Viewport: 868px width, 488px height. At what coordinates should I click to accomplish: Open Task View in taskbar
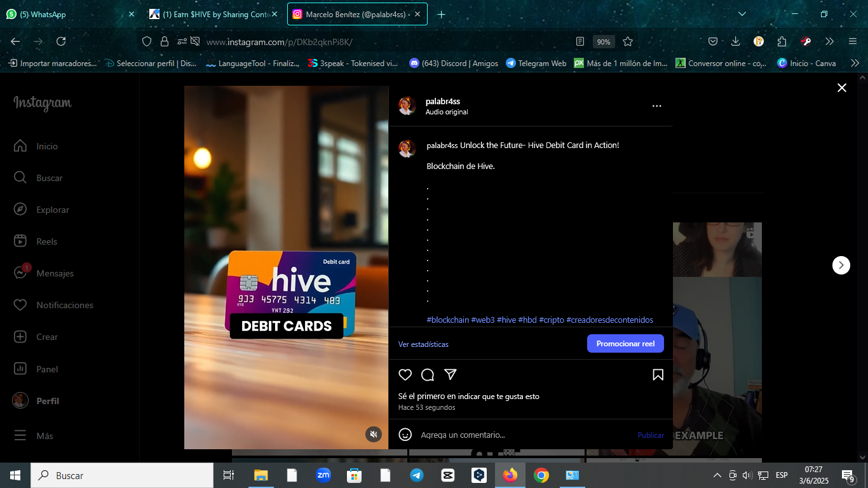(x=229, y=475)
